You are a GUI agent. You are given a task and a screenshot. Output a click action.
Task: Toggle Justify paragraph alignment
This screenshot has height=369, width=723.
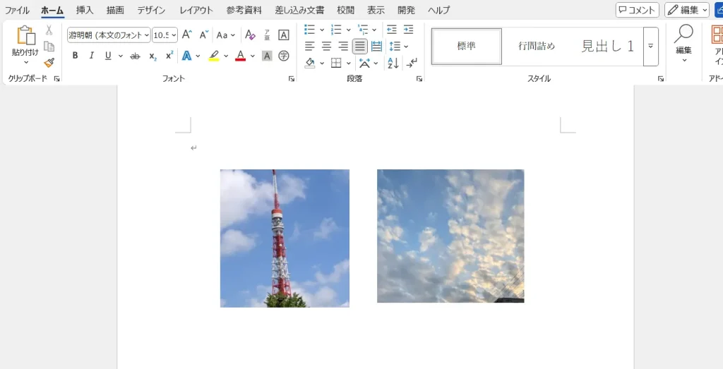[x=360, y=47]
